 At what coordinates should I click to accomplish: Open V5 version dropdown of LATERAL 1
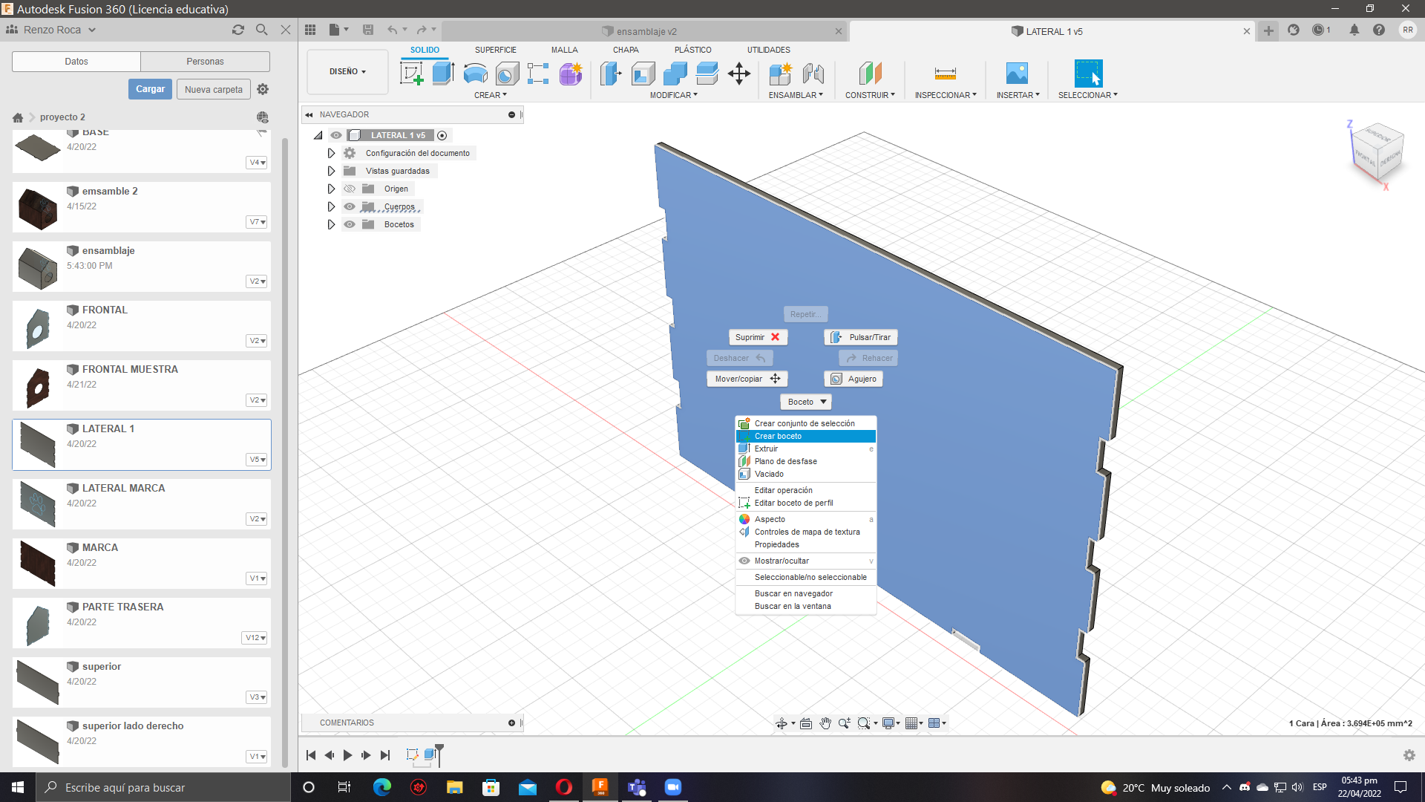[257, 460]
